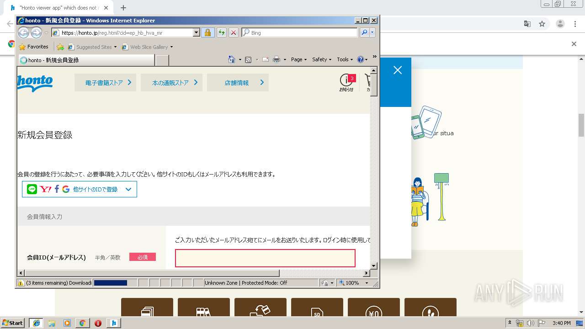Image resolution: width=585 pixels, height=329 pixels.
Task: Close the blue popup with white X
Action: coord(398,70)
